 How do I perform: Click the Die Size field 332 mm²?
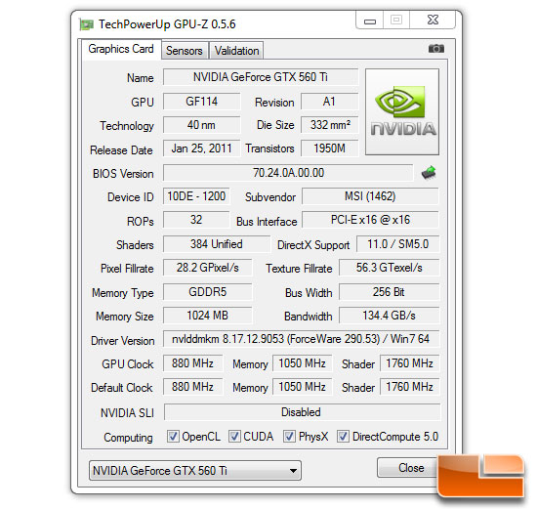tap(329, 125)
